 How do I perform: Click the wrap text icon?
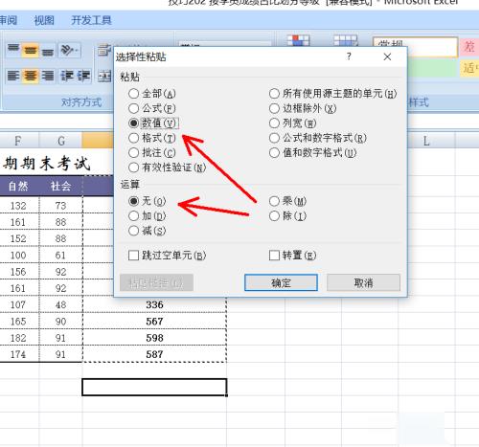coord(104,50)
